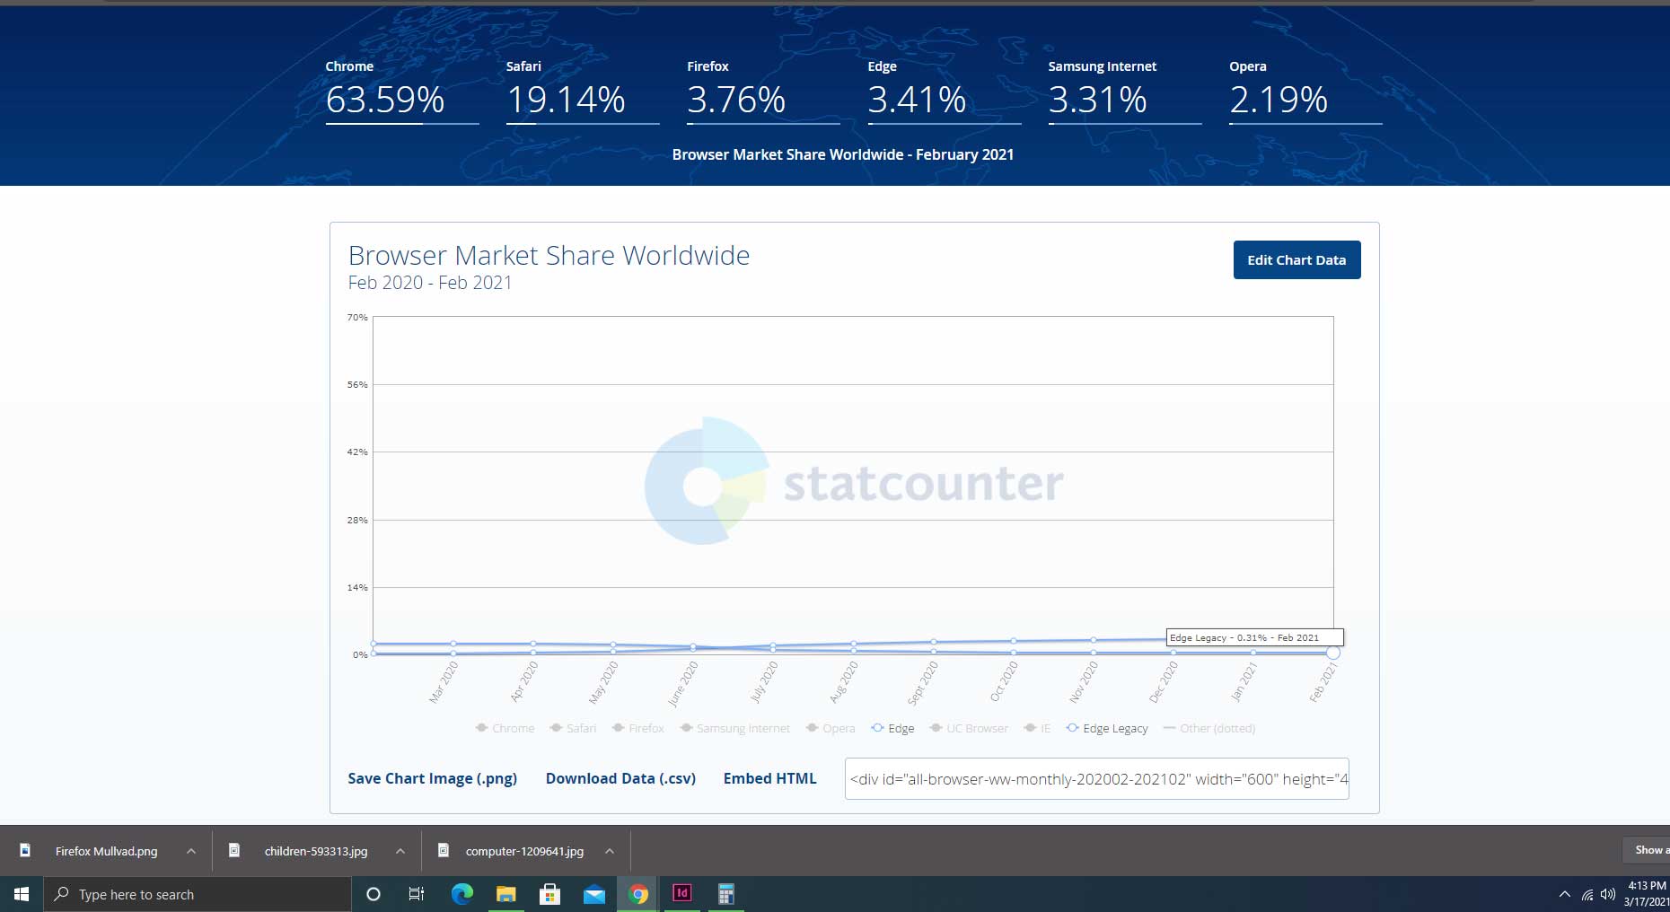The image size is (1670, 912).
Task: Click Chrome 63.59% statistic
Action: coord(402,92)
